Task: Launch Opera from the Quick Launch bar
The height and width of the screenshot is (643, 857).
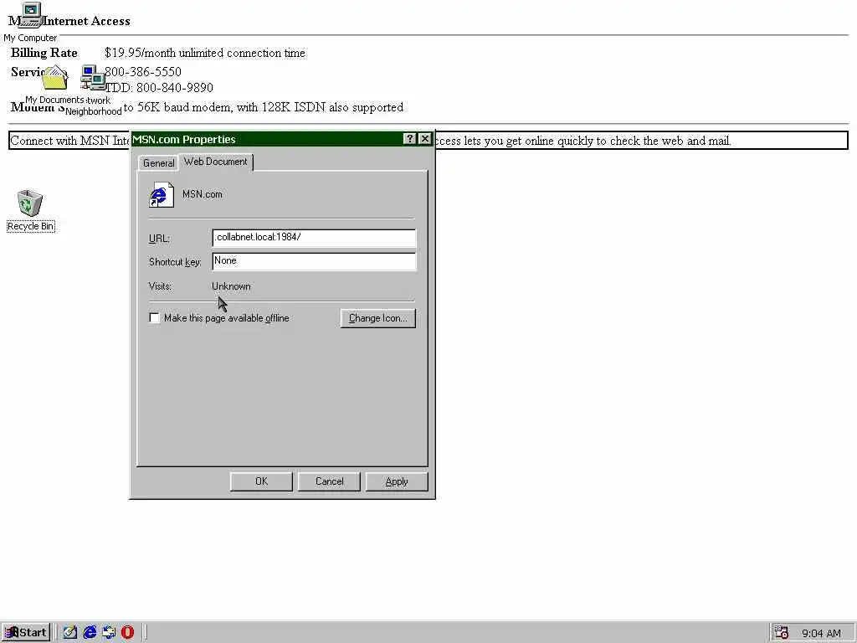Action: pyautogui.click(x=127, y=632)
